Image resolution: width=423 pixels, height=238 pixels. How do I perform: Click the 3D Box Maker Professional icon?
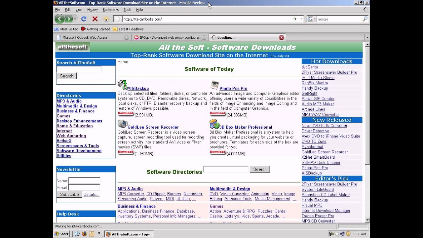click(x=214, y=124)
